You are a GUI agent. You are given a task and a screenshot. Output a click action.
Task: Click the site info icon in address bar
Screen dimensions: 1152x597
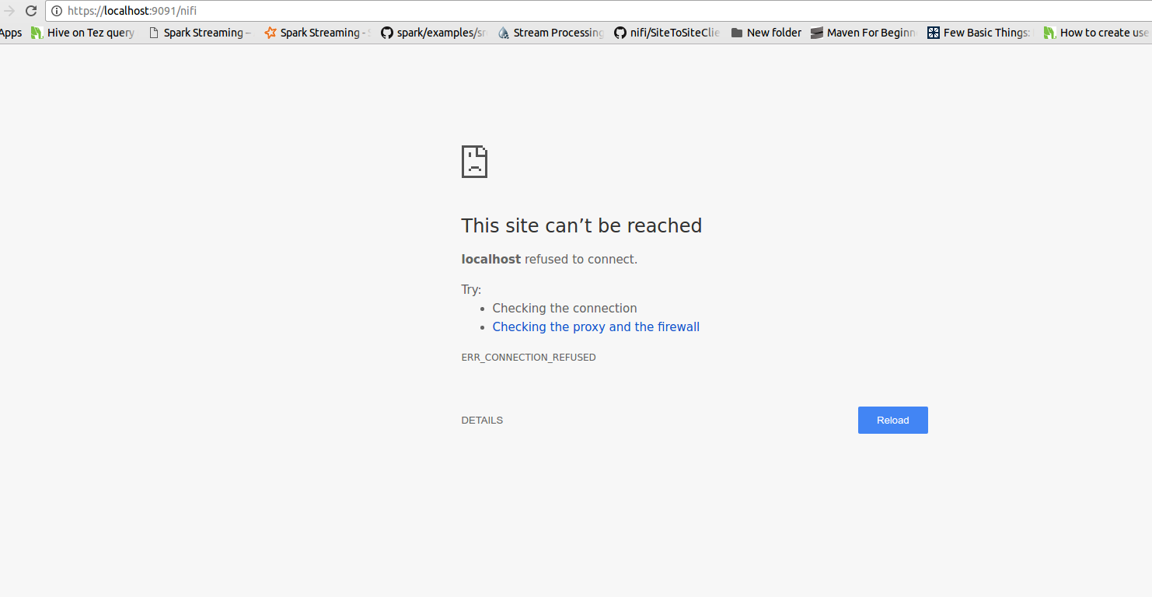[x=55, y=11]
